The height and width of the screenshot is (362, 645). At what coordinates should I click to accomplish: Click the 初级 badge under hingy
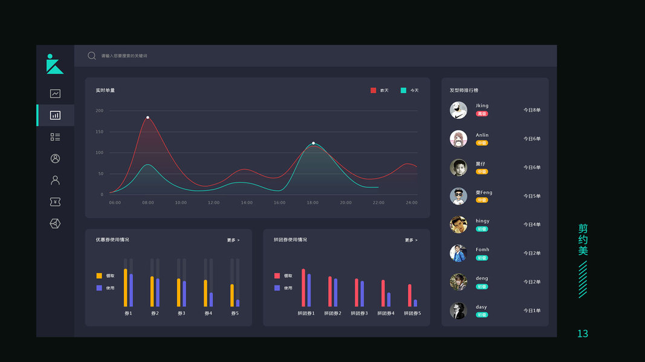[x=482, y=229]
